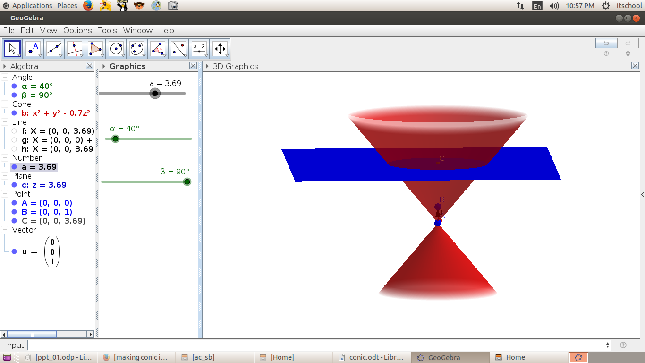
Task: Select the Line through Two Points tool
Action: 53,48
